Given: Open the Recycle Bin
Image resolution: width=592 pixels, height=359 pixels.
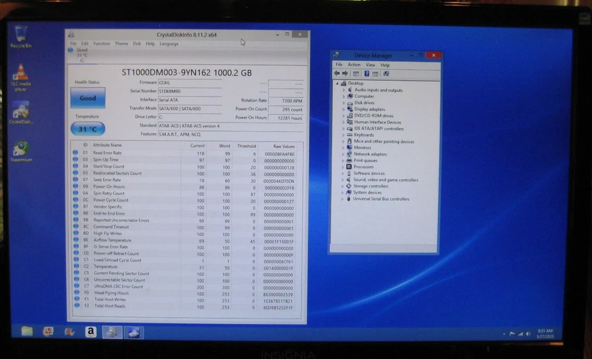Looking at the screenshot, I should click(20, 34).
